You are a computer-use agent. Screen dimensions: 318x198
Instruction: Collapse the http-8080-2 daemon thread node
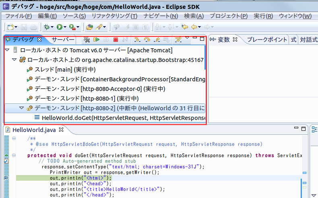(x=21, y=108)
